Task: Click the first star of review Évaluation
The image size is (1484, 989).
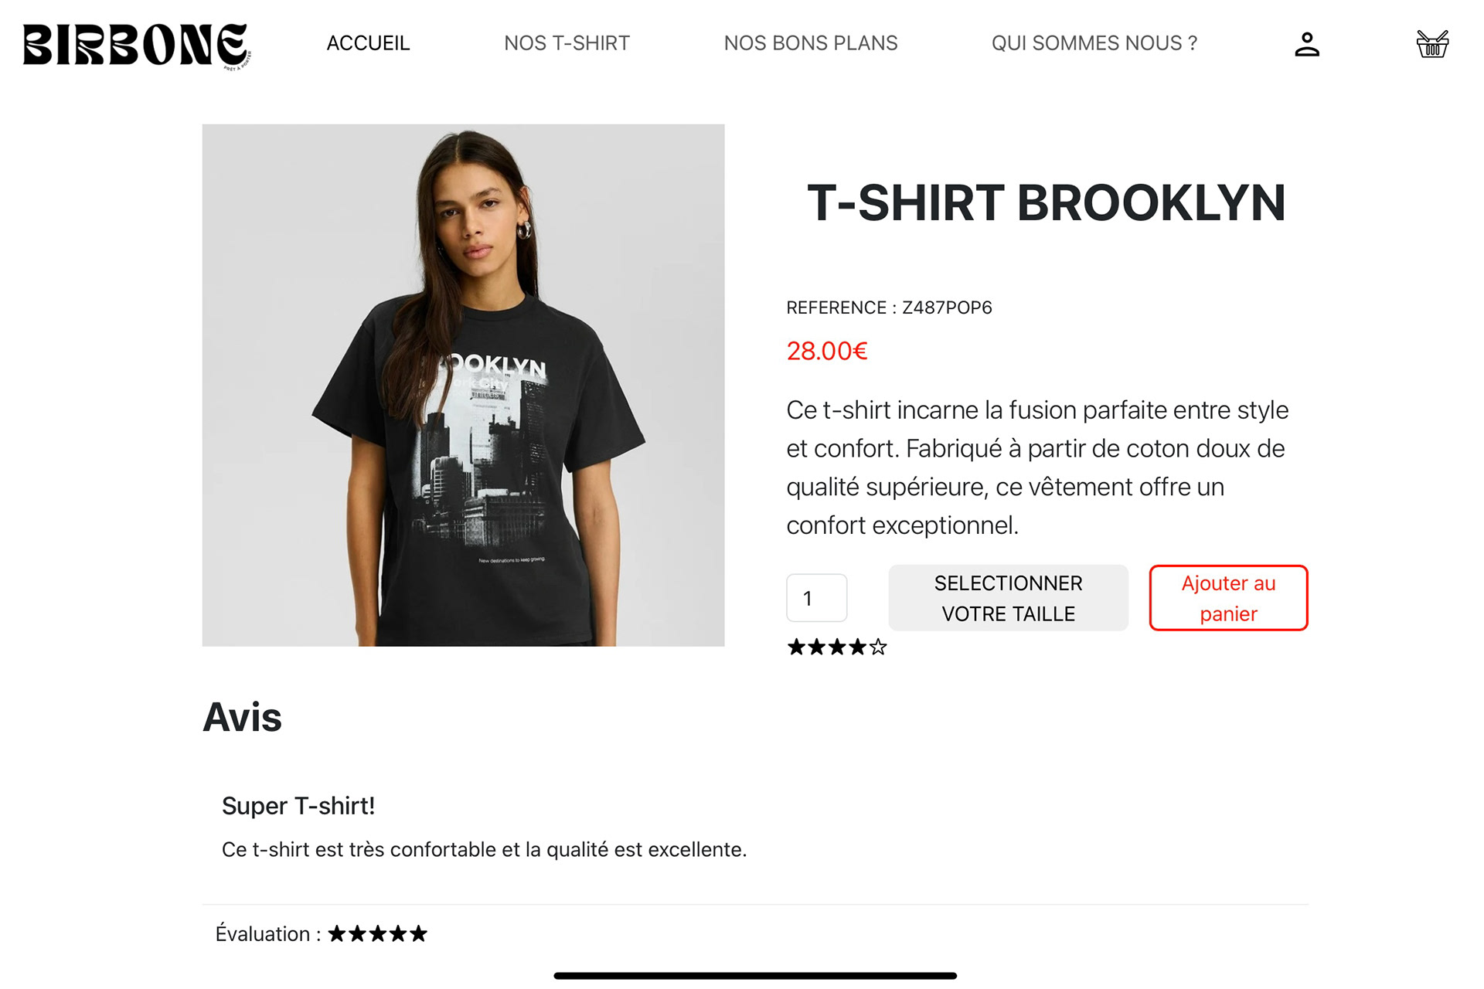Action: coord(337,933)
